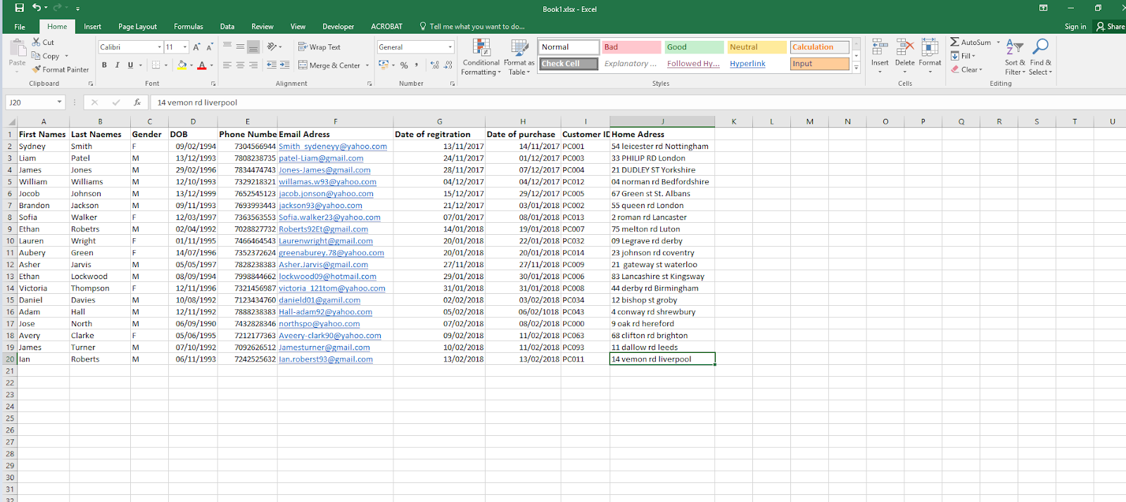Switch to the Formulas ribbon tab
Screen dimensions: 1126x502
[x=188, y=27]
